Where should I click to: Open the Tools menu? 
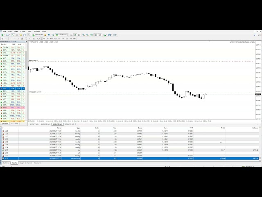tap(29, 31)
